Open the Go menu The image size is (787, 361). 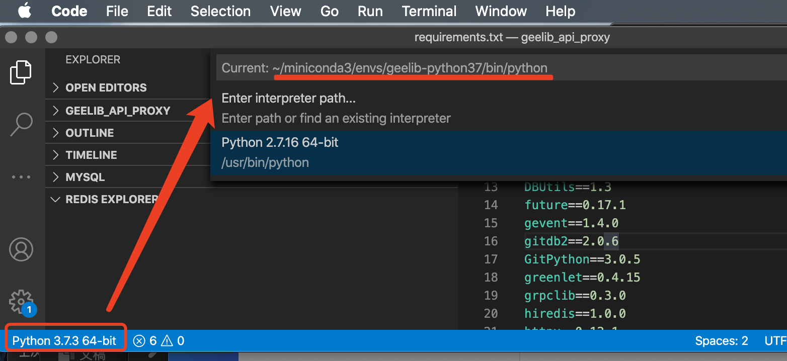click(330, 11)
